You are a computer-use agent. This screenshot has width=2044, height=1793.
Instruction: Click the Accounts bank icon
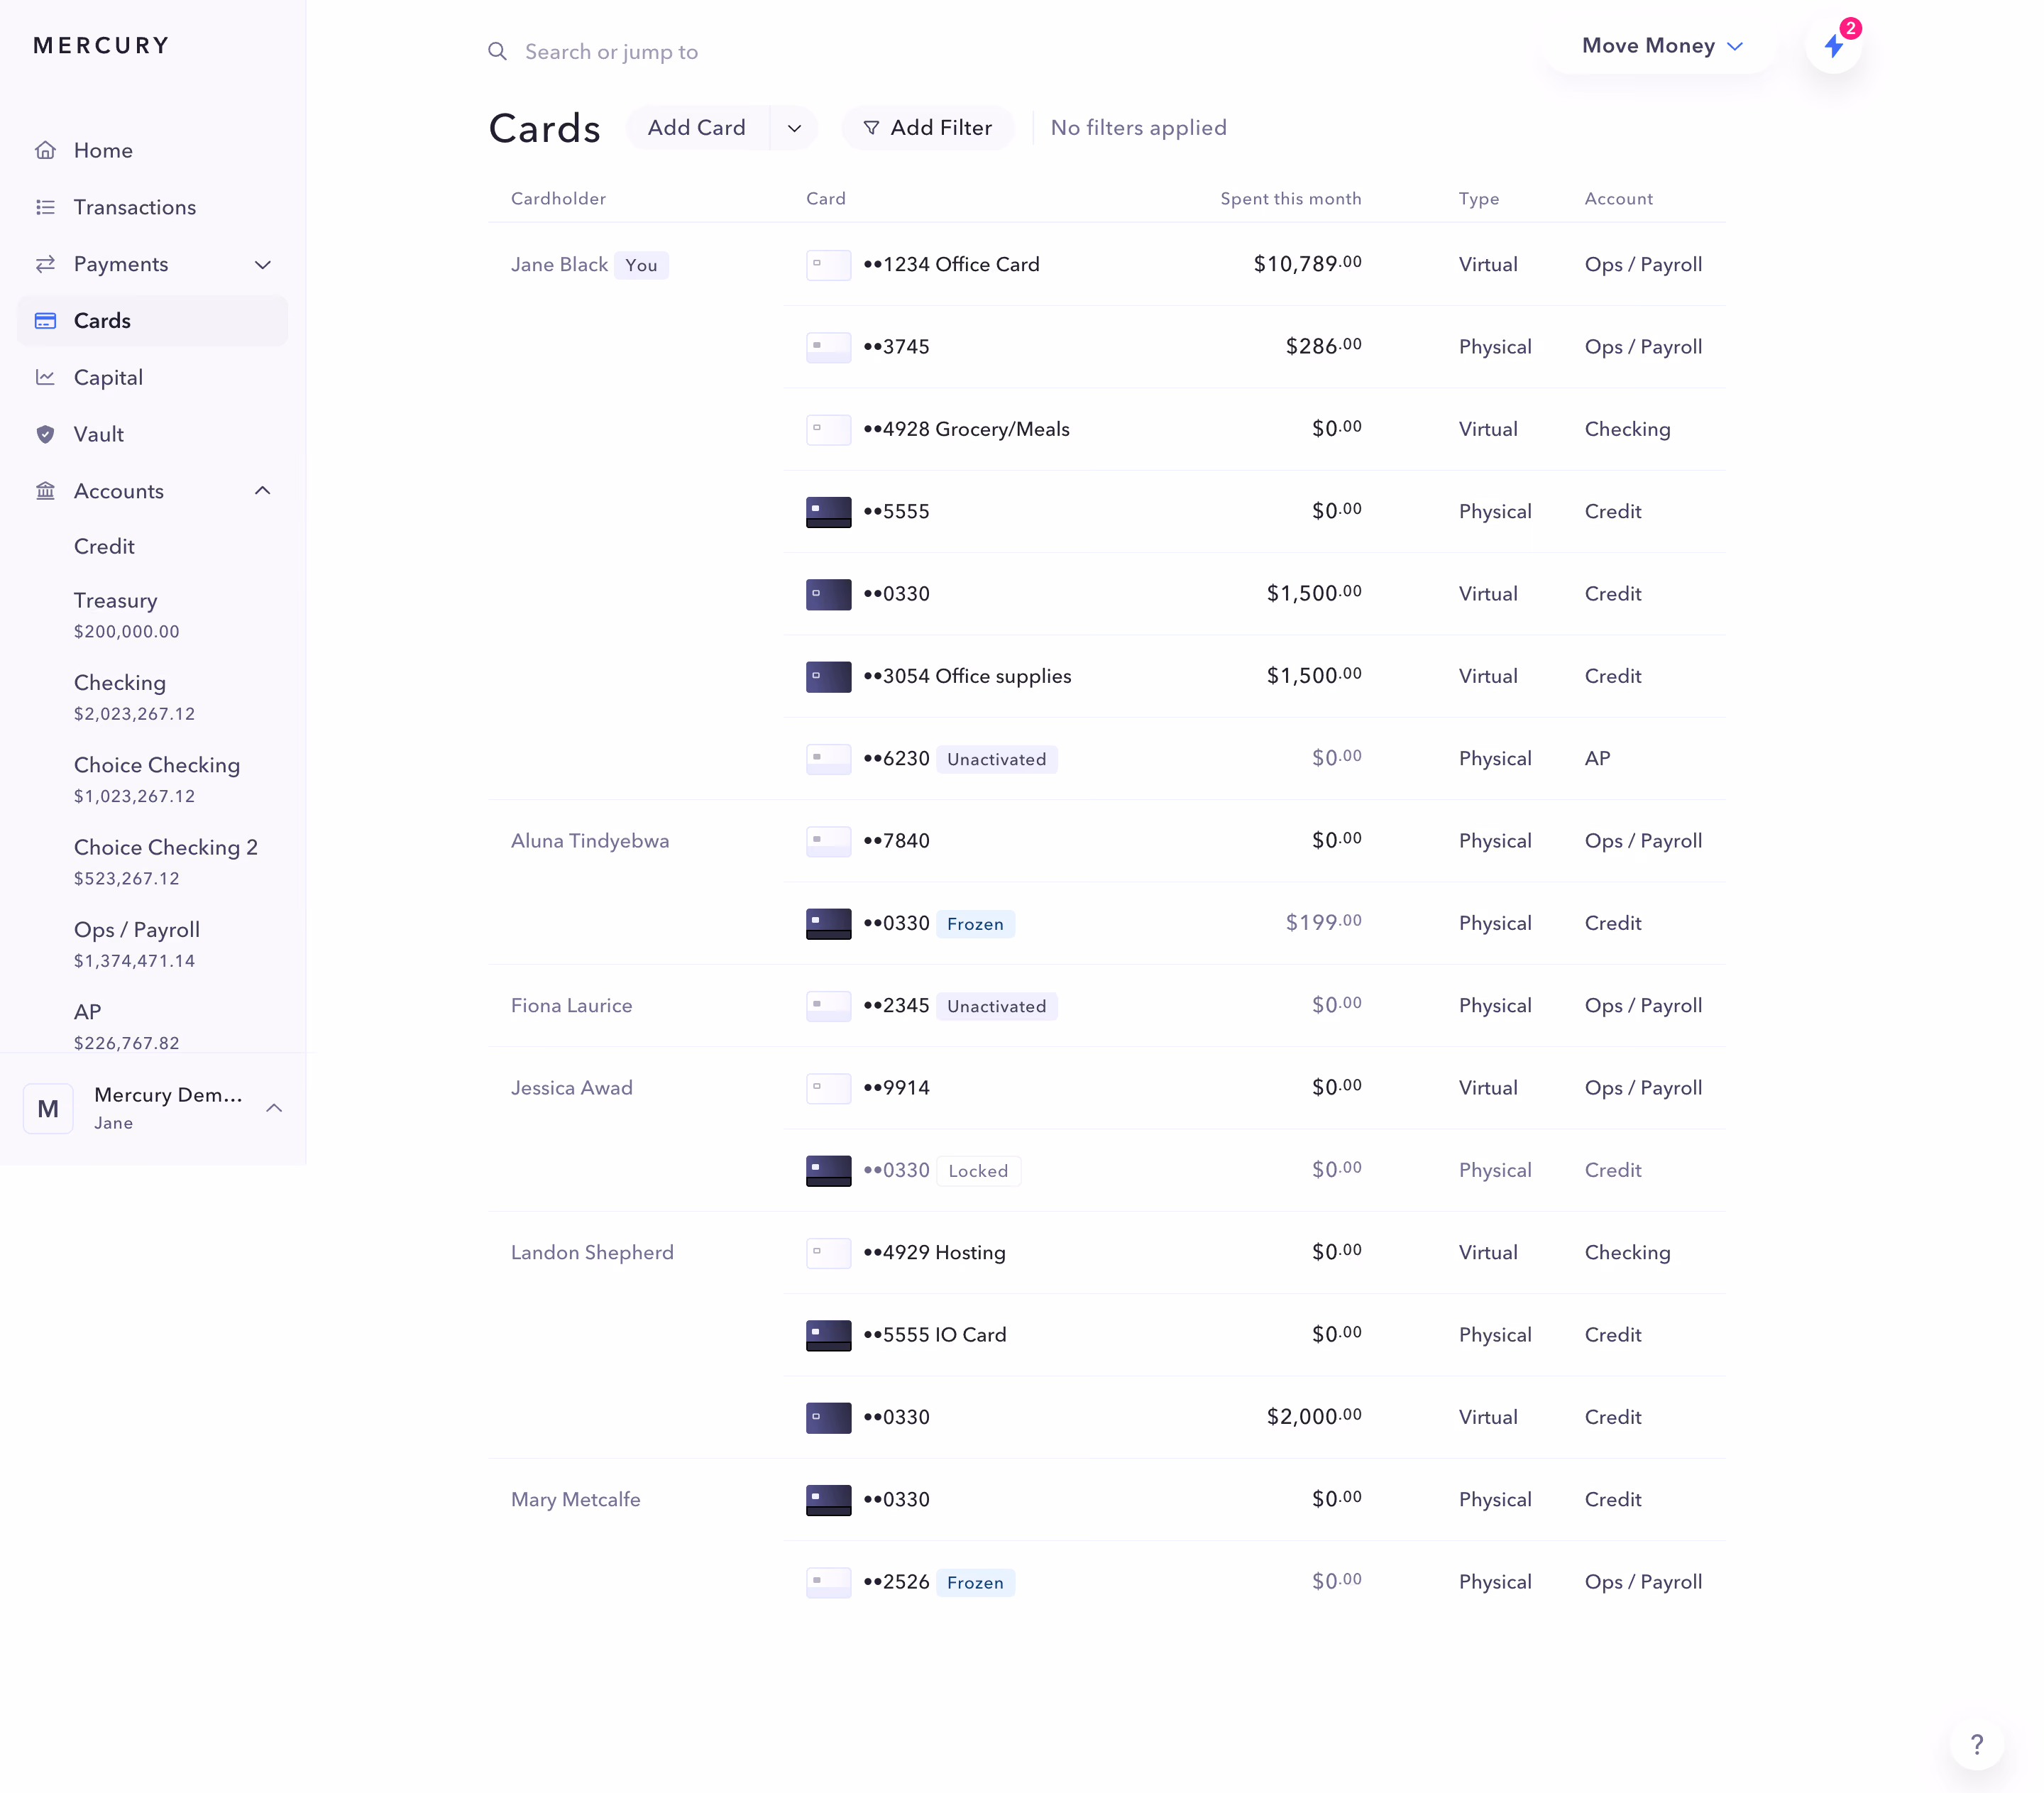pos(45,491)
